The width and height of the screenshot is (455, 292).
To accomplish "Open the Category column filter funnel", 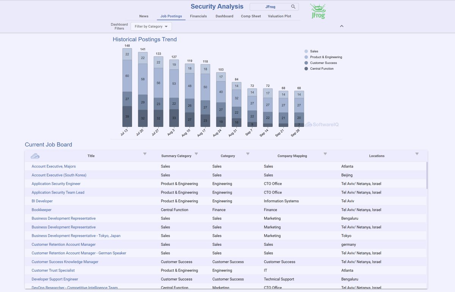I will click(248, 154).
